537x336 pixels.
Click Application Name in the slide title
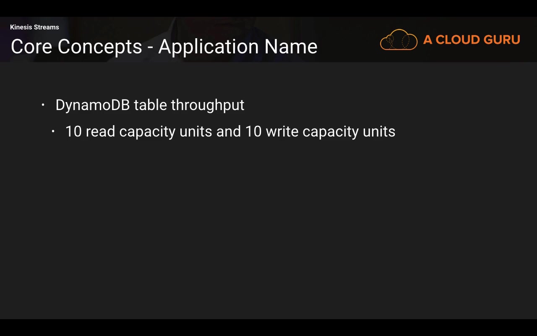pyautogui.click(x=237, y=46)
